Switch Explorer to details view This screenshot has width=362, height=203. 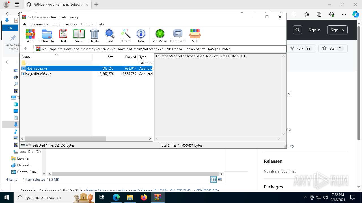(214, 179)
